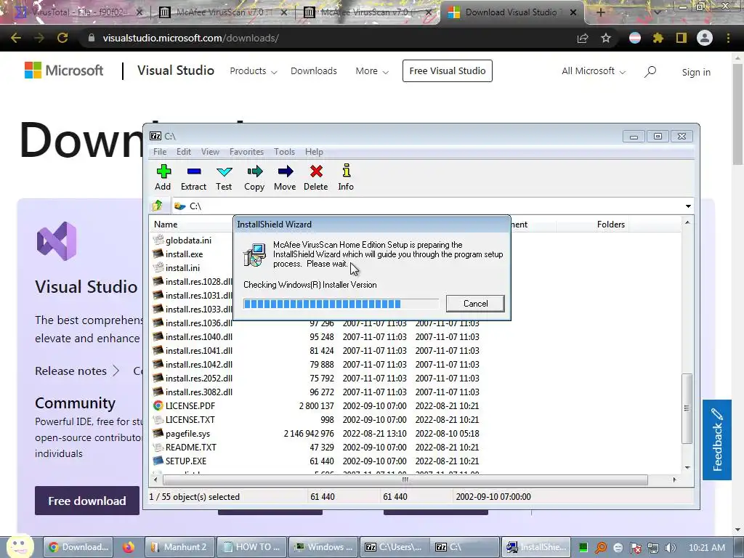Click the Chrome icon next to LICENSE.PDF

[x=158, y=405]
